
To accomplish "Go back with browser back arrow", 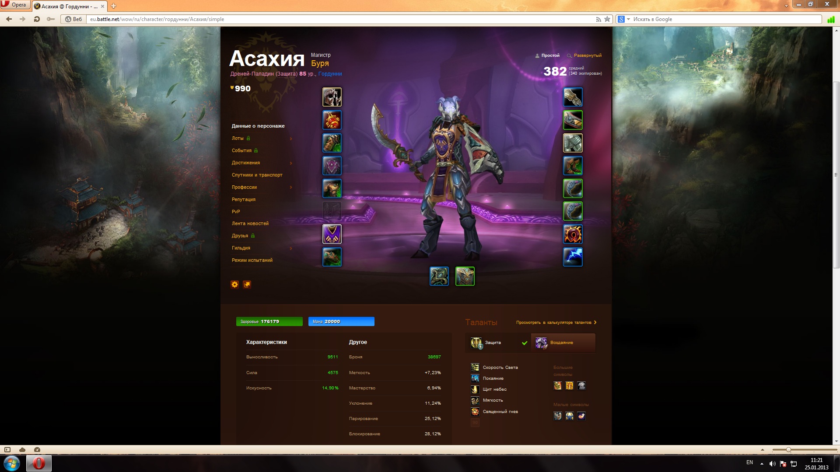I will pos(9,19).
